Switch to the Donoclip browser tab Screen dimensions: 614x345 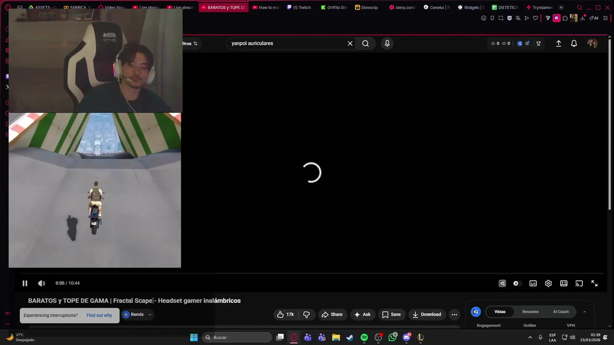(366, 8)
